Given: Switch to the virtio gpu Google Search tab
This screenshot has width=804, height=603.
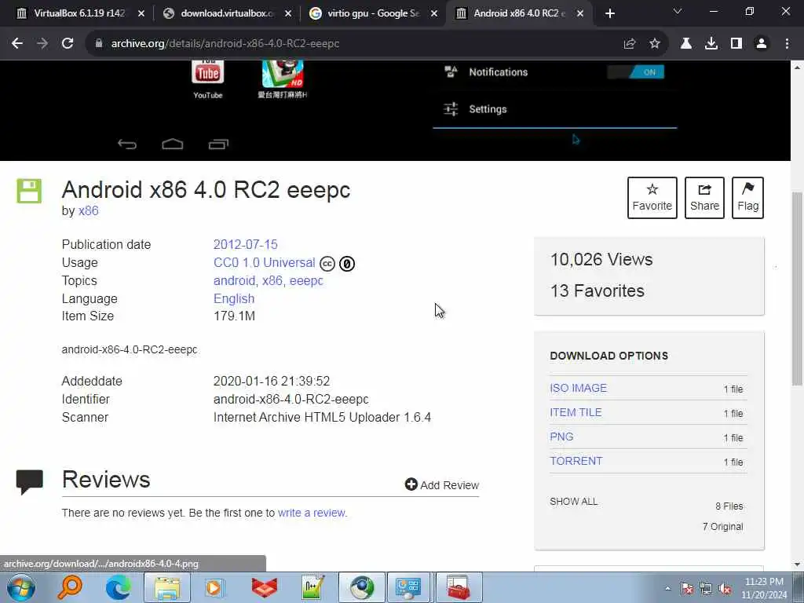Looking at the screenshot, I should [373, 13].
